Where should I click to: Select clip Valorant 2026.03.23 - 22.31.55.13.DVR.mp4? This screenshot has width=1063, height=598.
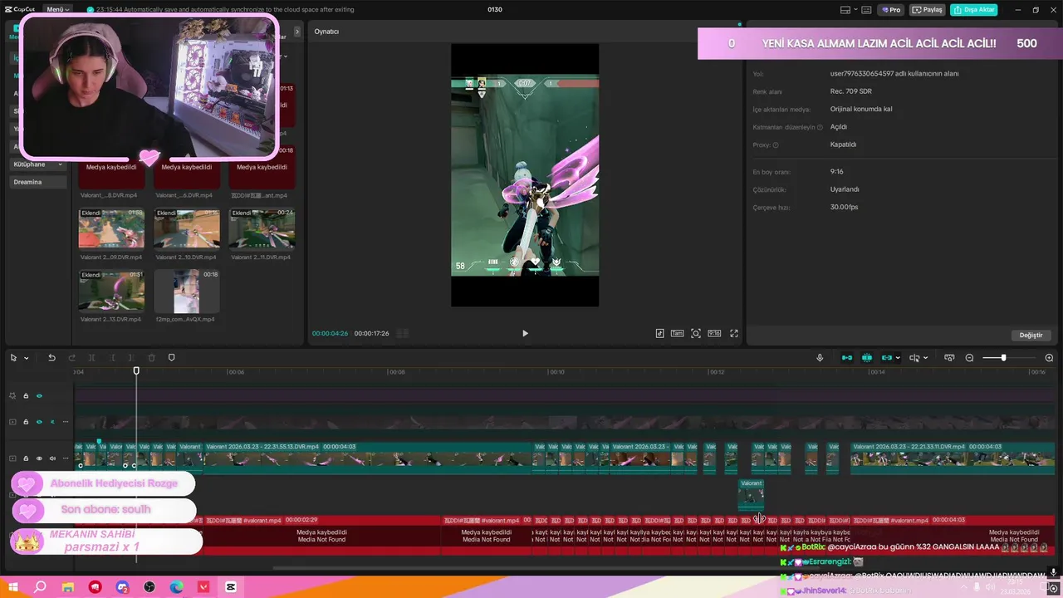pos(366,458)
